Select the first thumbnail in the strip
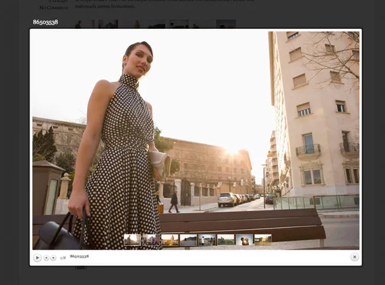 [132, 240]
